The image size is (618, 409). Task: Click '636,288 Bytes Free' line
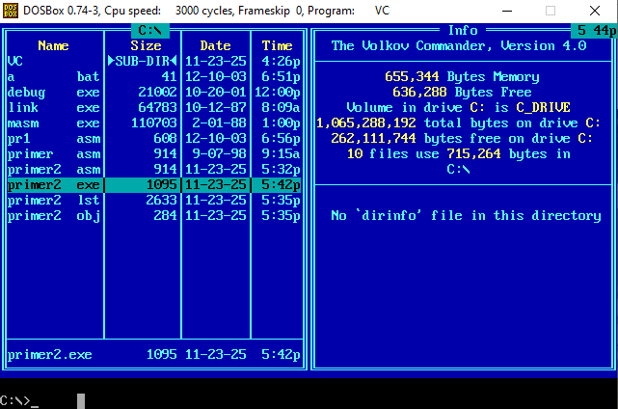click(462, 92)
